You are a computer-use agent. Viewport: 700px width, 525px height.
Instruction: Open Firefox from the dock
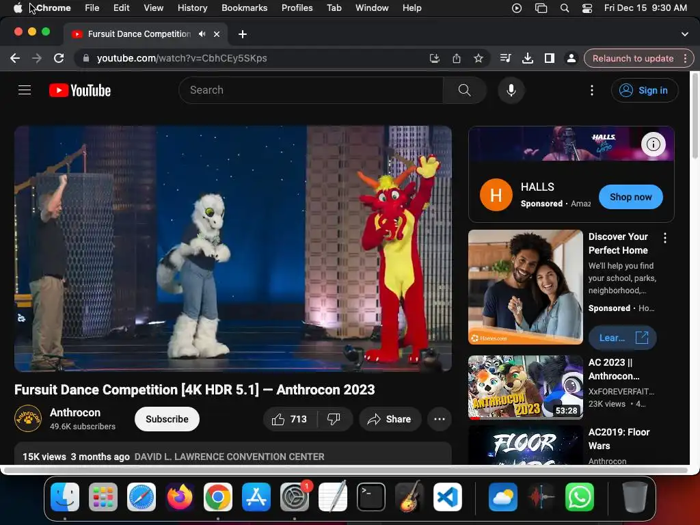[x=180, y=497]
